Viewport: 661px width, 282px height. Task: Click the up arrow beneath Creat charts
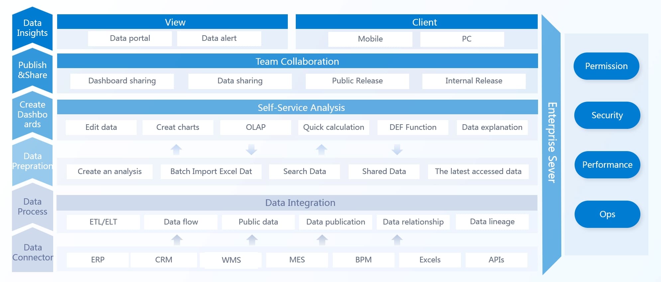click(176, 149)
